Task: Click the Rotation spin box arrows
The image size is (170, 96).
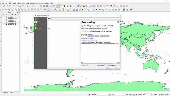Action: tap(151, 95)
